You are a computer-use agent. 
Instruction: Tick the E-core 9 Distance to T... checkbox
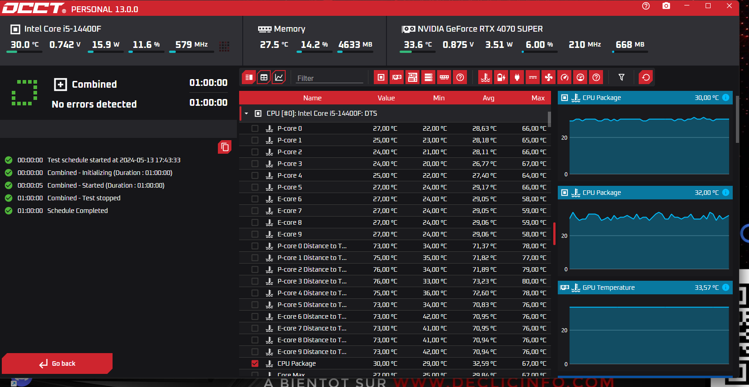(x=255, y=352)
